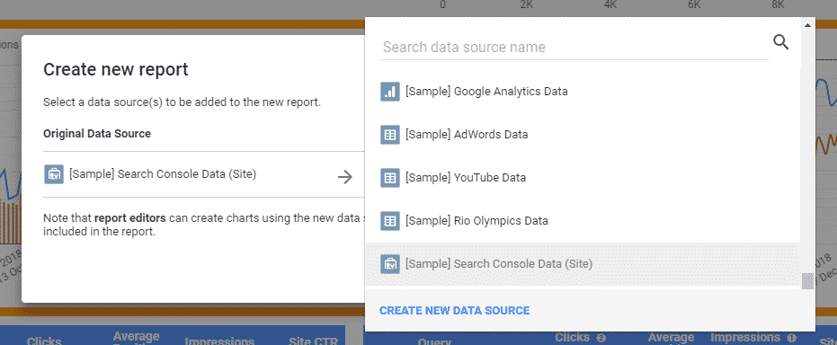This screenshot has height=345, width=837.
Task: Select [Sample] AdWords Data
Action: [583, 135]
